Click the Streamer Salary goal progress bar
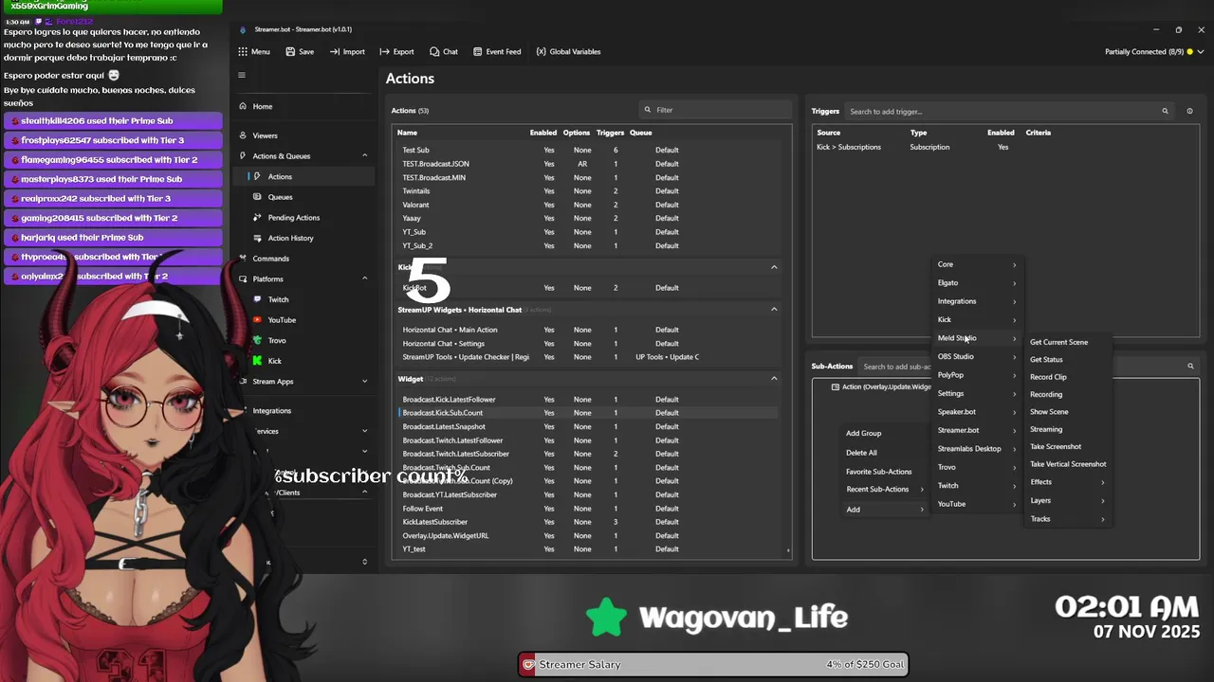 click(713, 664)
